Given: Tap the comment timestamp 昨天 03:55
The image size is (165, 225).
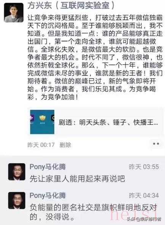Looking at the screenshot, I should tap(144, 167).
